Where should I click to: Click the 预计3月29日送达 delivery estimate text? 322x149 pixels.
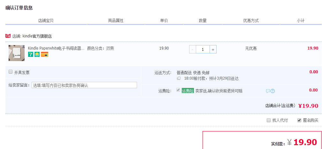click(x=224, y=79)
